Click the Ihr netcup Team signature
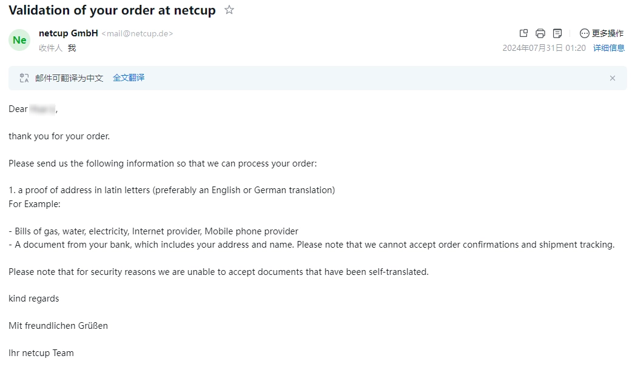The width and height of the screenshot is (632, 370). [x=41, y=353]
